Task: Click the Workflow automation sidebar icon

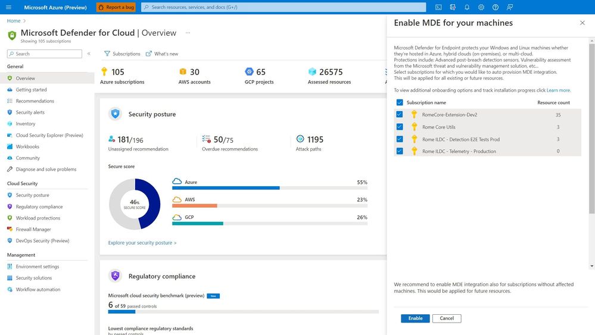Action: coord(10,290)
